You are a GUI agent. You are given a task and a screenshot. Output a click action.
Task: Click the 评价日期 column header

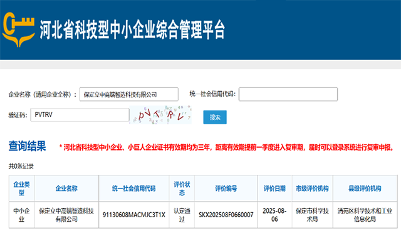274,188
